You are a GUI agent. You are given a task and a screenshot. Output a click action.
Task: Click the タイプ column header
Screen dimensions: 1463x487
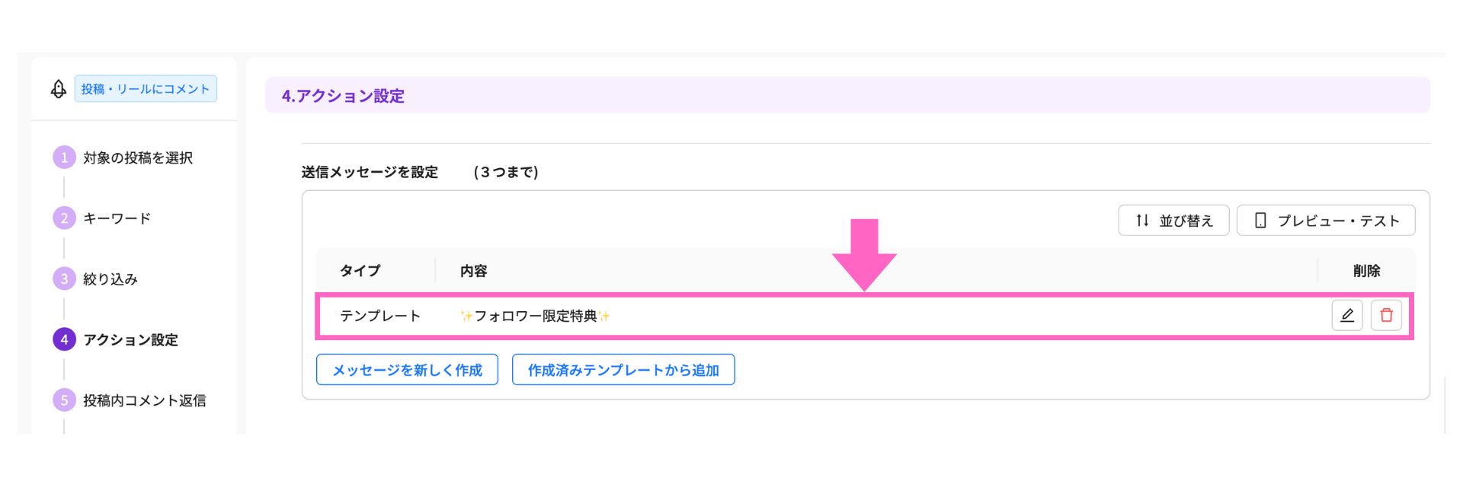pos(360,271)
